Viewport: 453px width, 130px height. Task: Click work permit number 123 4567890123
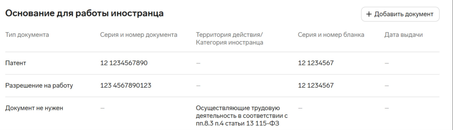(x=126, y=85)
